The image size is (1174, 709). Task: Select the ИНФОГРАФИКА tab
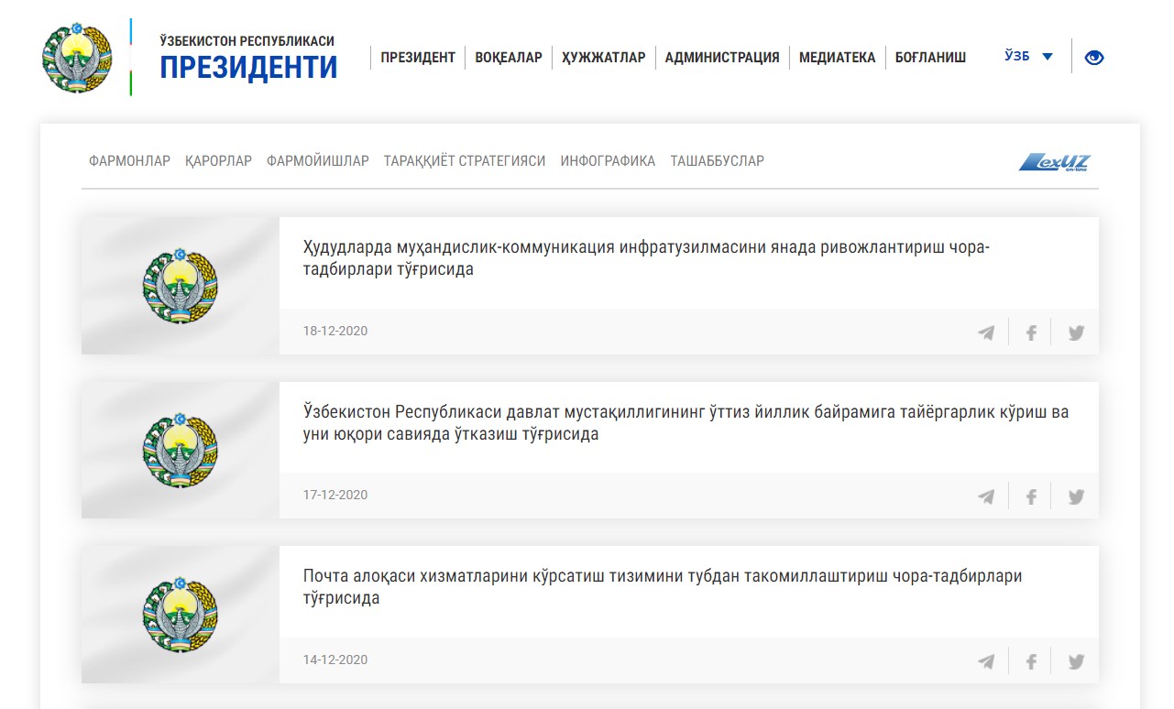point(608,161)
